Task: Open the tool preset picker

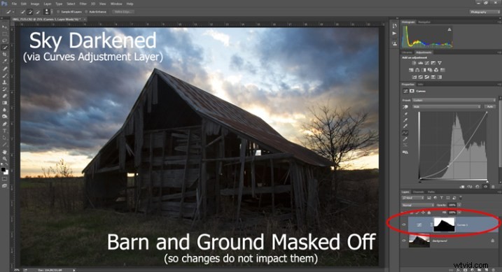Action: (9, 12)
